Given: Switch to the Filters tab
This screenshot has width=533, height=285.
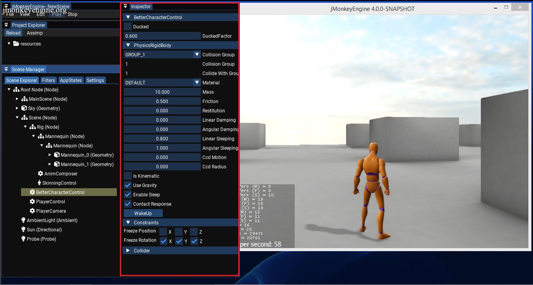Looking at the screenshot, I should coord(48,80).
